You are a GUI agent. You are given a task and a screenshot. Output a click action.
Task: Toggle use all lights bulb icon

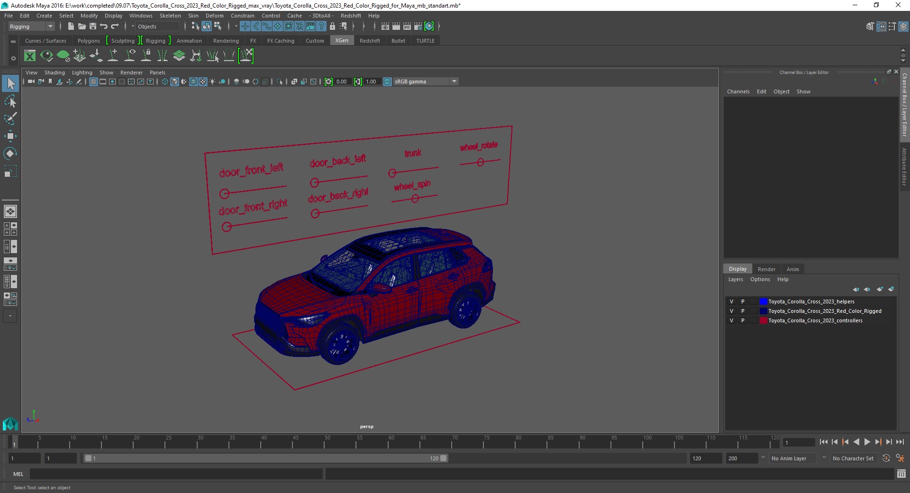point(212,82)
